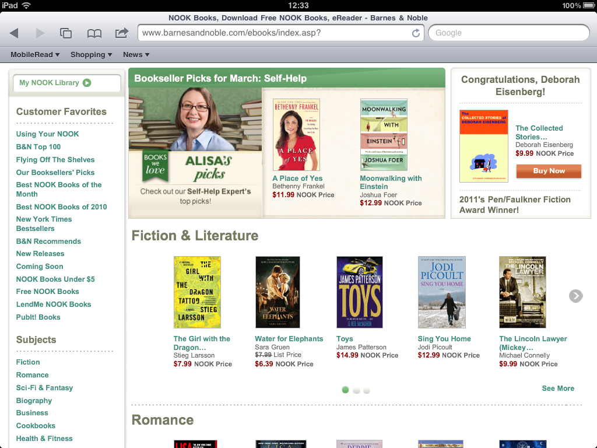Image resolution: width=597 pixels, height=448 pixels.
Task: Select the Biography subject
Action: click(x=34, y=401)
